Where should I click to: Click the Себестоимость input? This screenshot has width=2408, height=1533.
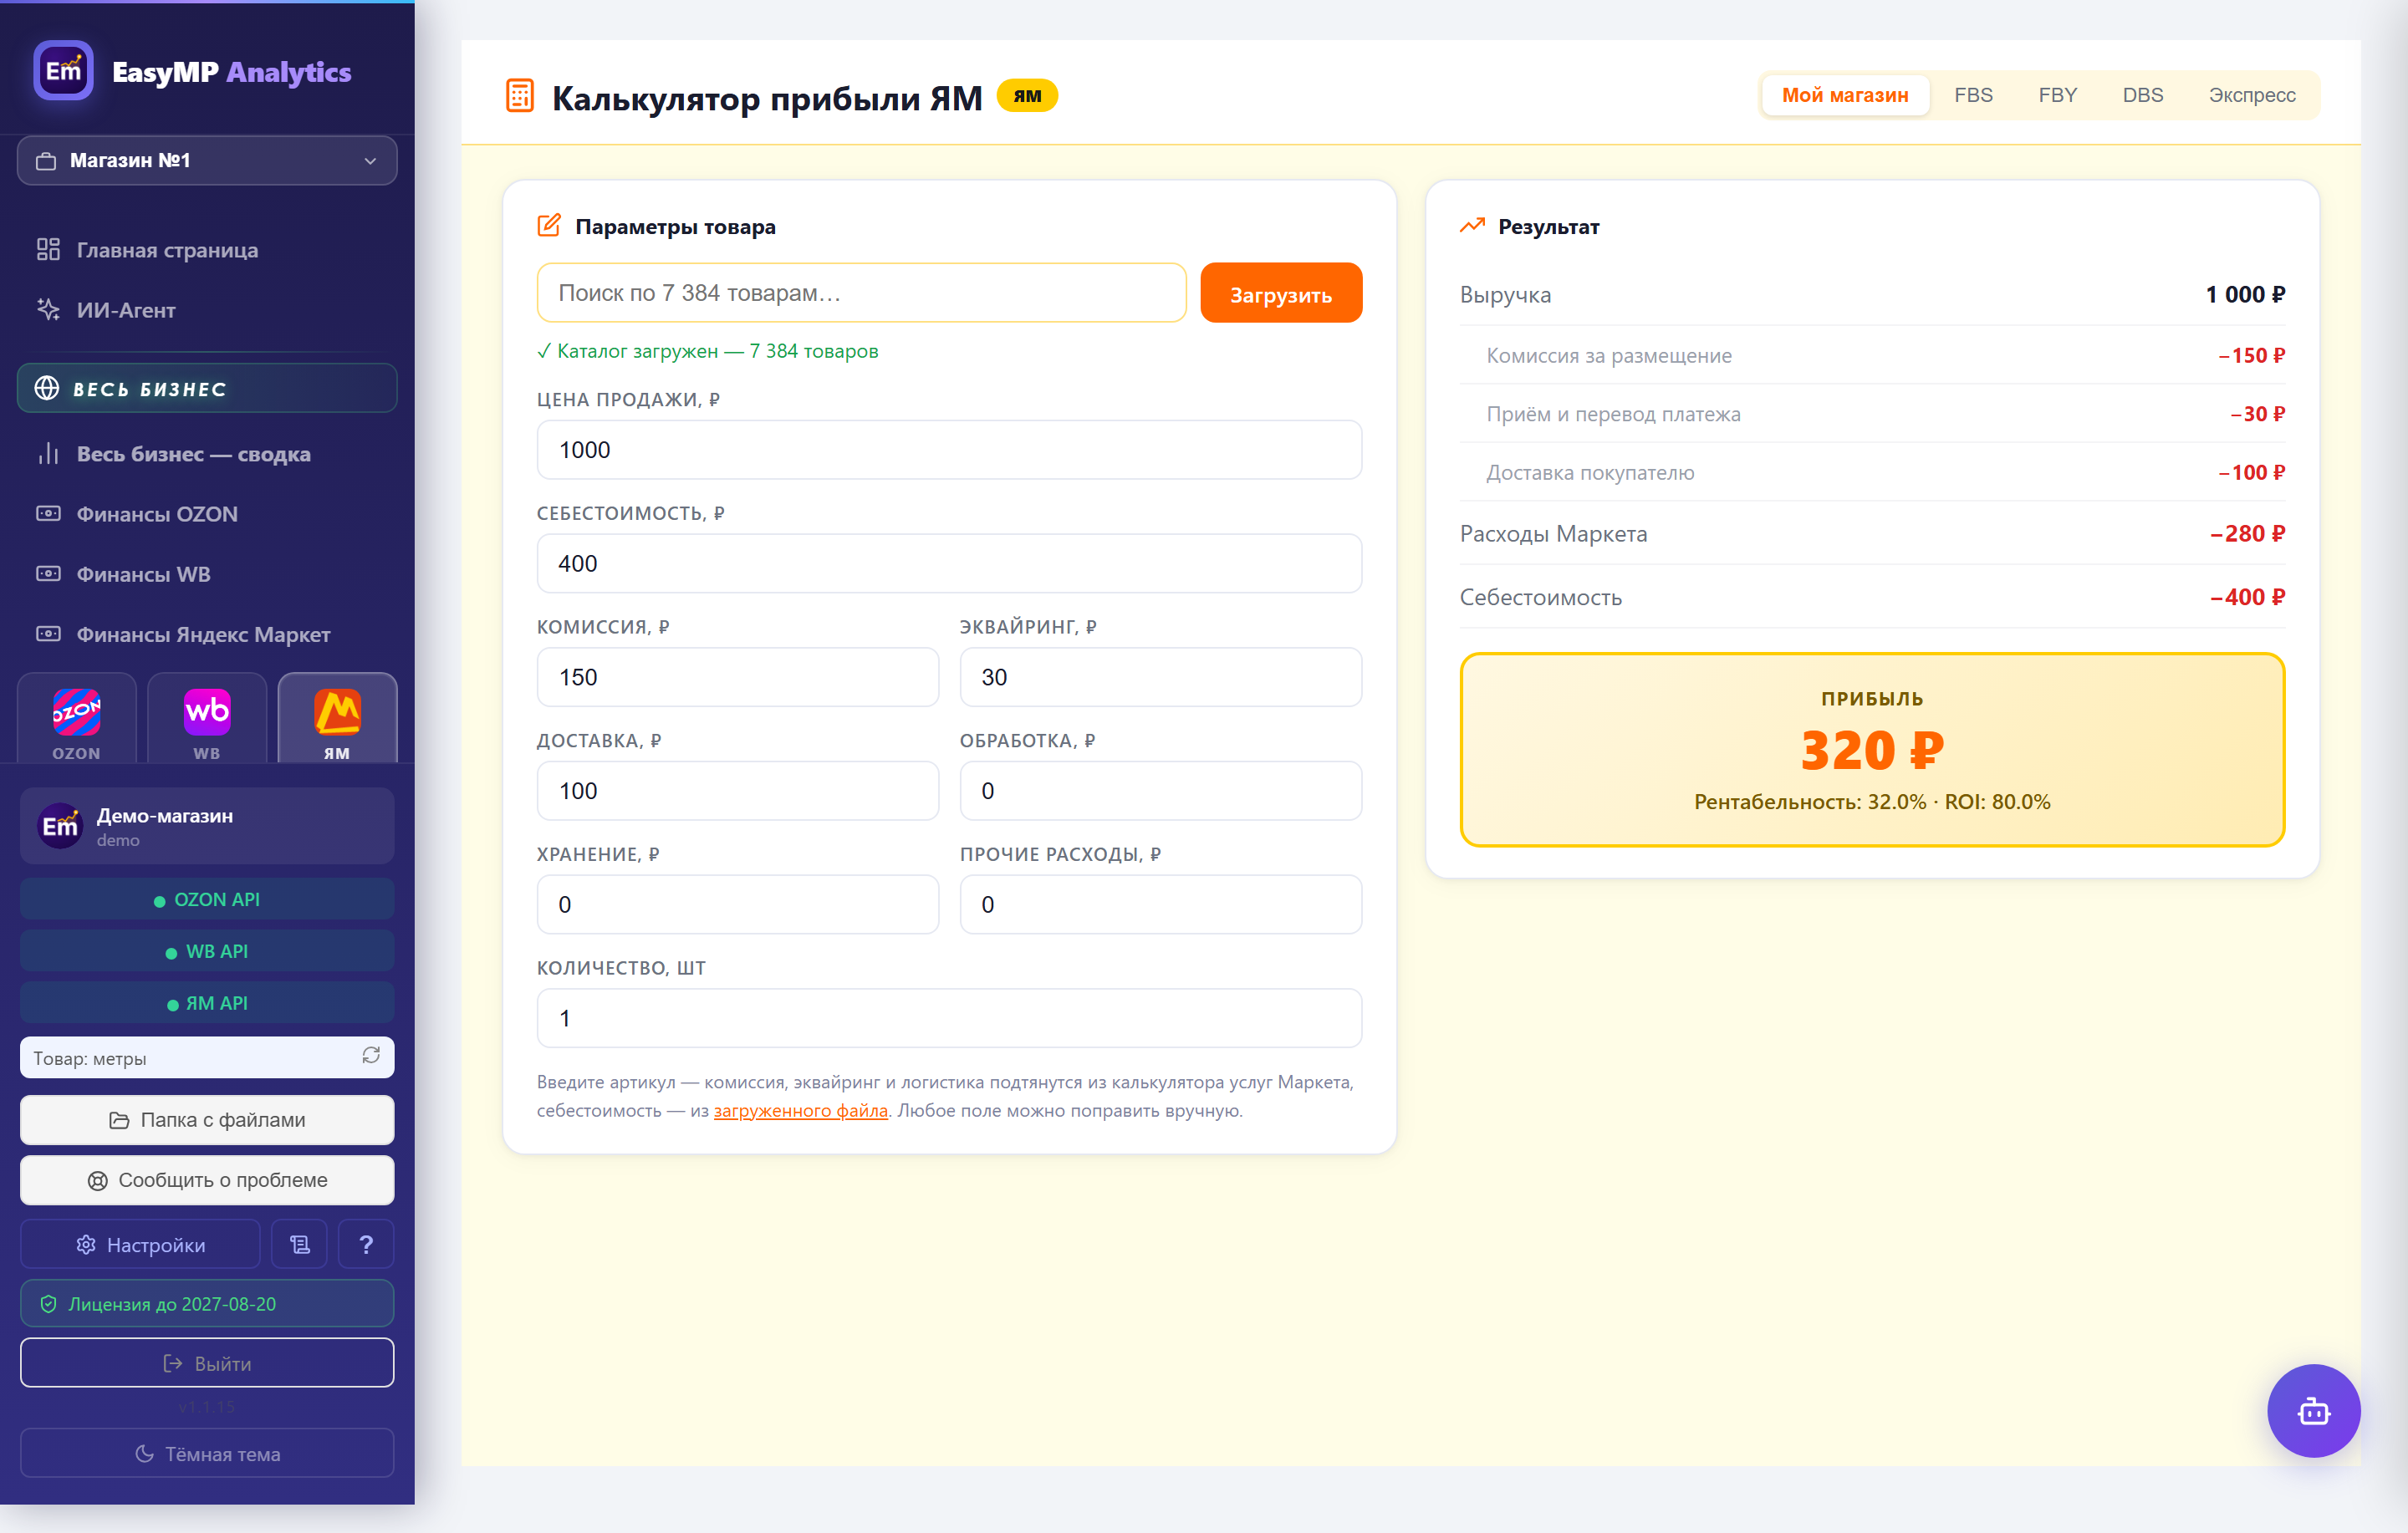coord(949,564)
